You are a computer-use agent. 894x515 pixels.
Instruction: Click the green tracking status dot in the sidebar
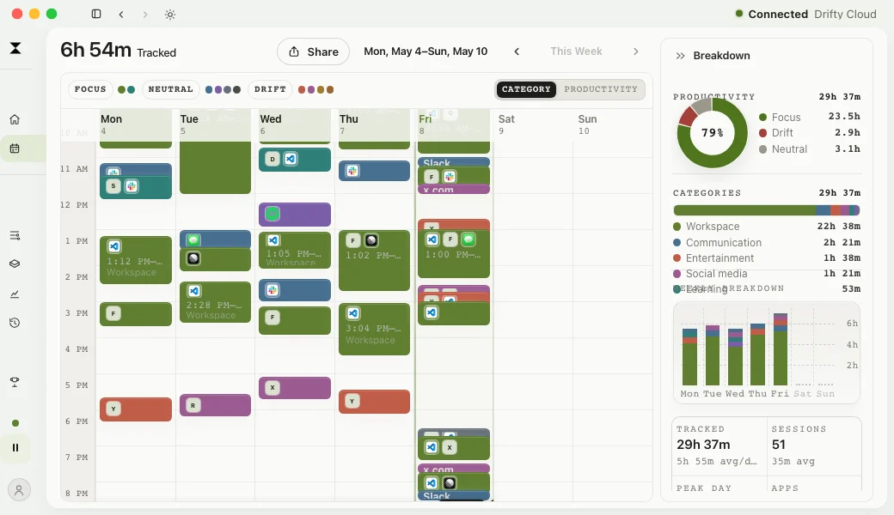pos(15,423)
